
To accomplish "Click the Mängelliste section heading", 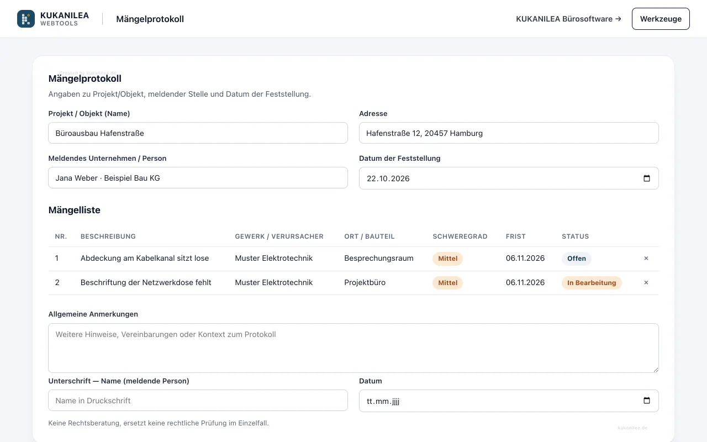I will [75, 210].
